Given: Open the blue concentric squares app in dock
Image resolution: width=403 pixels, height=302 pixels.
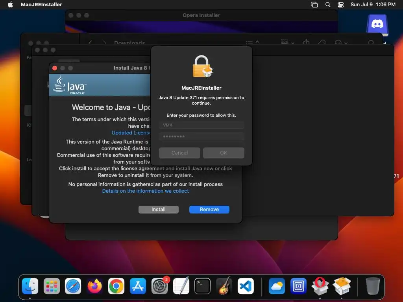Looking at the screenshot, I should point(298,286).
